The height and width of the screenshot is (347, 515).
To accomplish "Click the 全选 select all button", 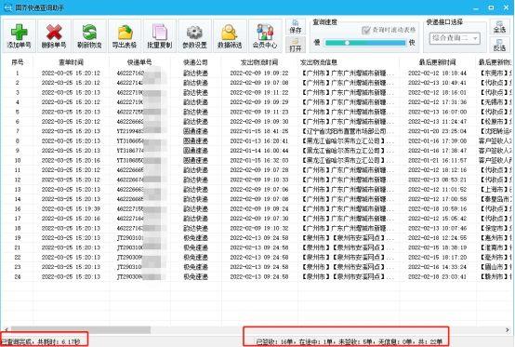I will pos(499,27).
